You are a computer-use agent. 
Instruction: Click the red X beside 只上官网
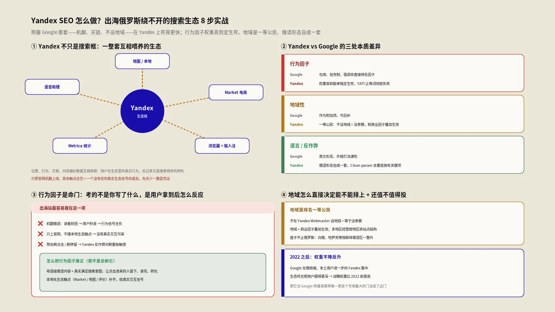tap(41, 234)
